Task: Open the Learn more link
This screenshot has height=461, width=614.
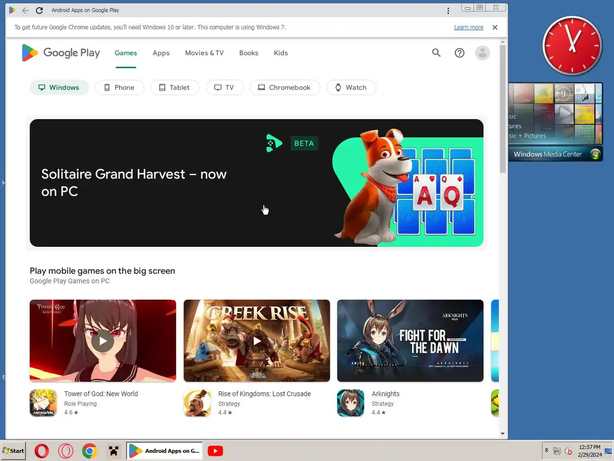Action: coord(469,27)
